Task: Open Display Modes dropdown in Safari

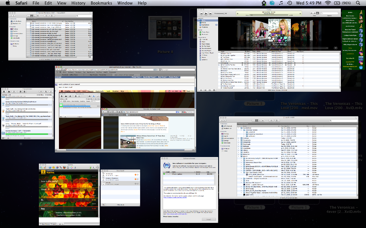Action: click(x=174, y=77)
